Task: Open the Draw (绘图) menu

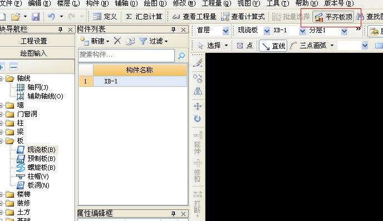Action: (x=155, y=3)
